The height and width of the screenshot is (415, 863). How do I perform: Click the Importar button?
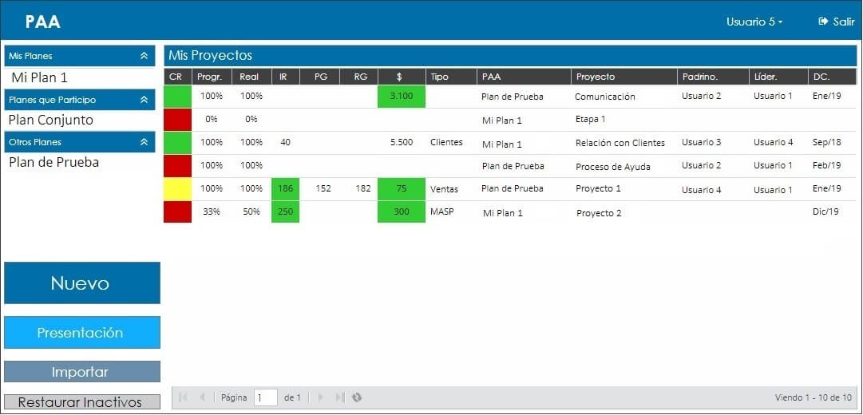point(82,372)
